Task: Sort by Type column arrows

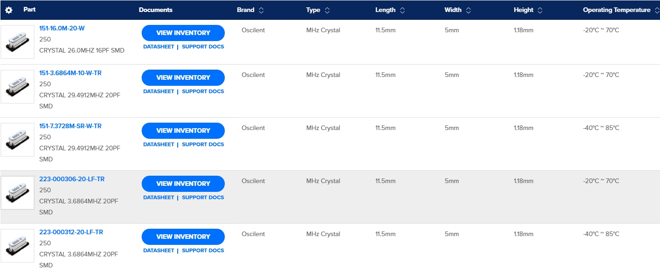Action: click(x=327, y=10)
